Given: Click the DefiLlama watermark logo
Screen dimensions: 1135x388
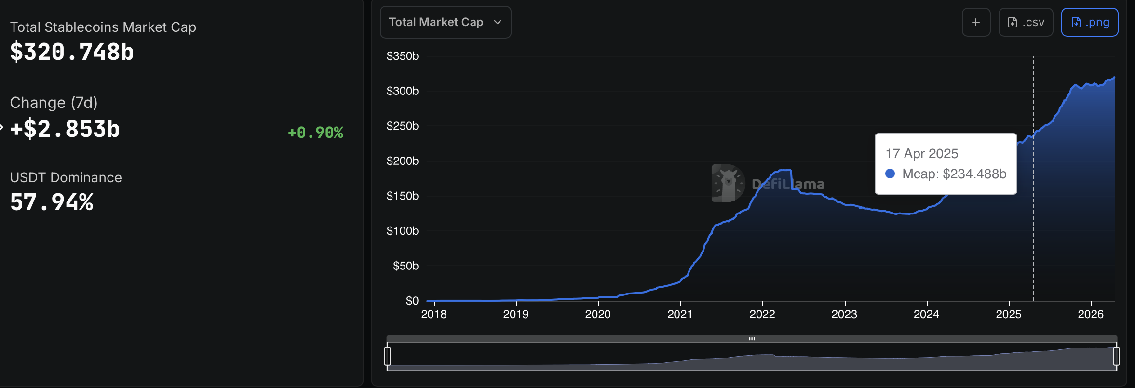Looking at the screenshot, I should 728,183.
